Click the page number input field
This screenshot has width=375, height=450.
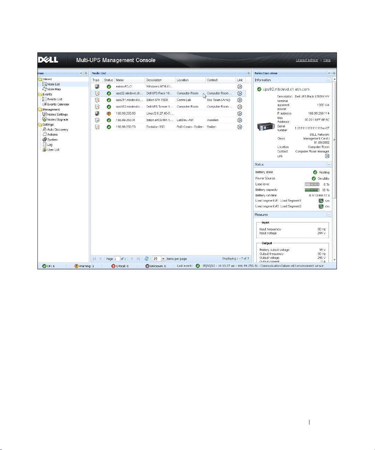point(117,258)
